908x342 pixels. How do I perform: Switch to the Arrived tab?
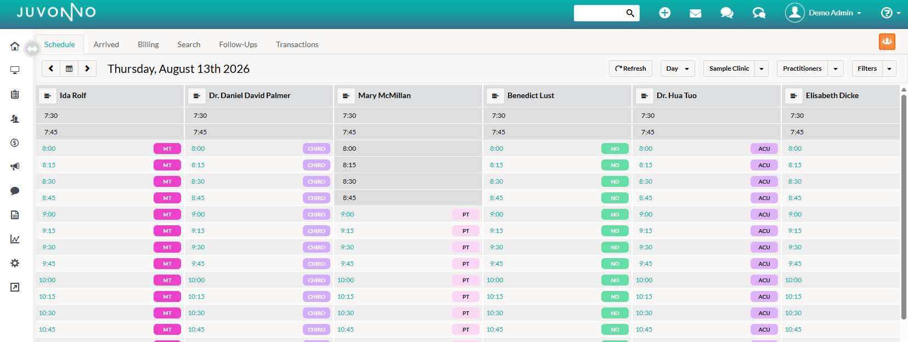(x=106, y=44)
